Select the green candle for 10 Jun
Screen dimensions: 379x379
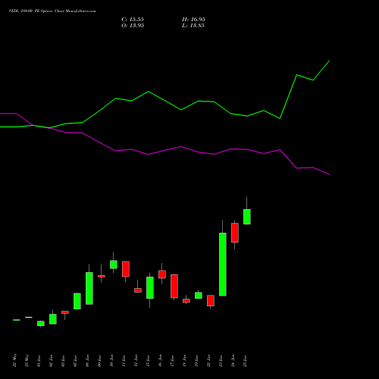(114, 265)
